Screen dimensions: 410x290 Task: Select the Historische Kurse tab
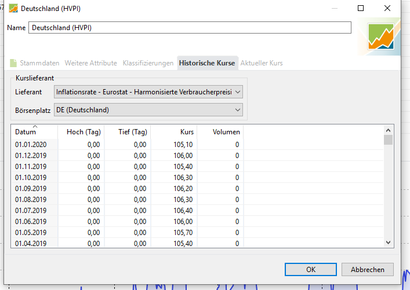[x=207, y=63]
